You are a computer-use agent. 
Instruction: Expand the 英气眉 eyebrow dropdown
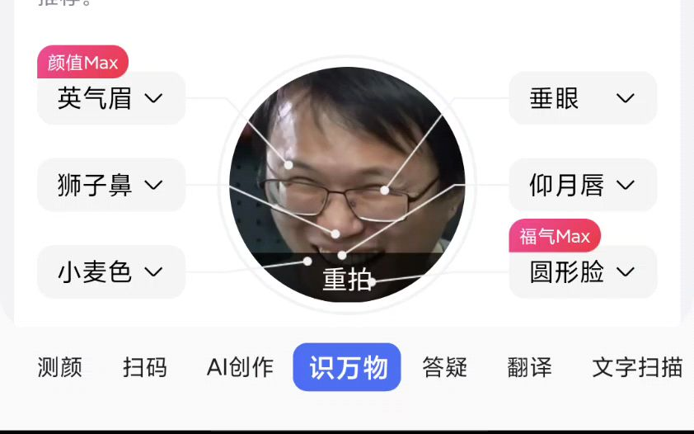[111, 98]
